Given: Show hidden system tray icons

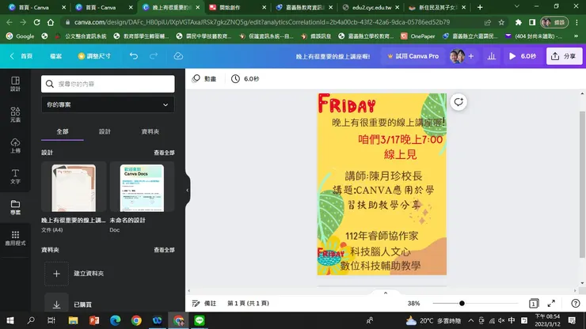Looking at the screenshot, I should coord(471,320).
